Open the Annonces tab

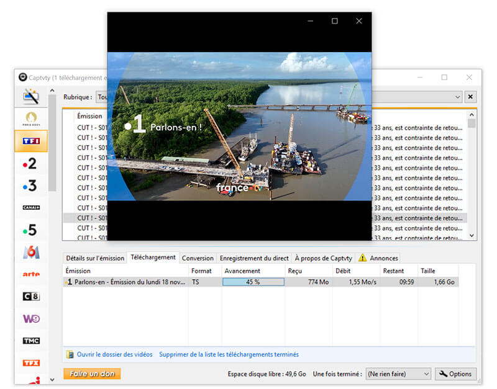pos(379,258)
